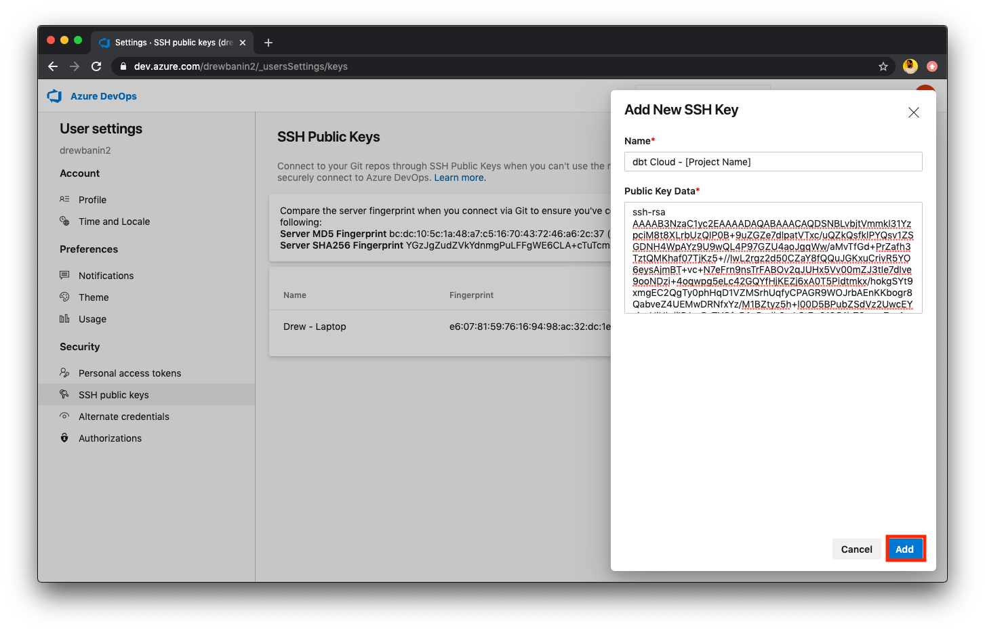This screenshot has width=985, height=632.
Task: Select SSH public keys in sidebar
Action: pyautogui.click(x=113, y=394)
